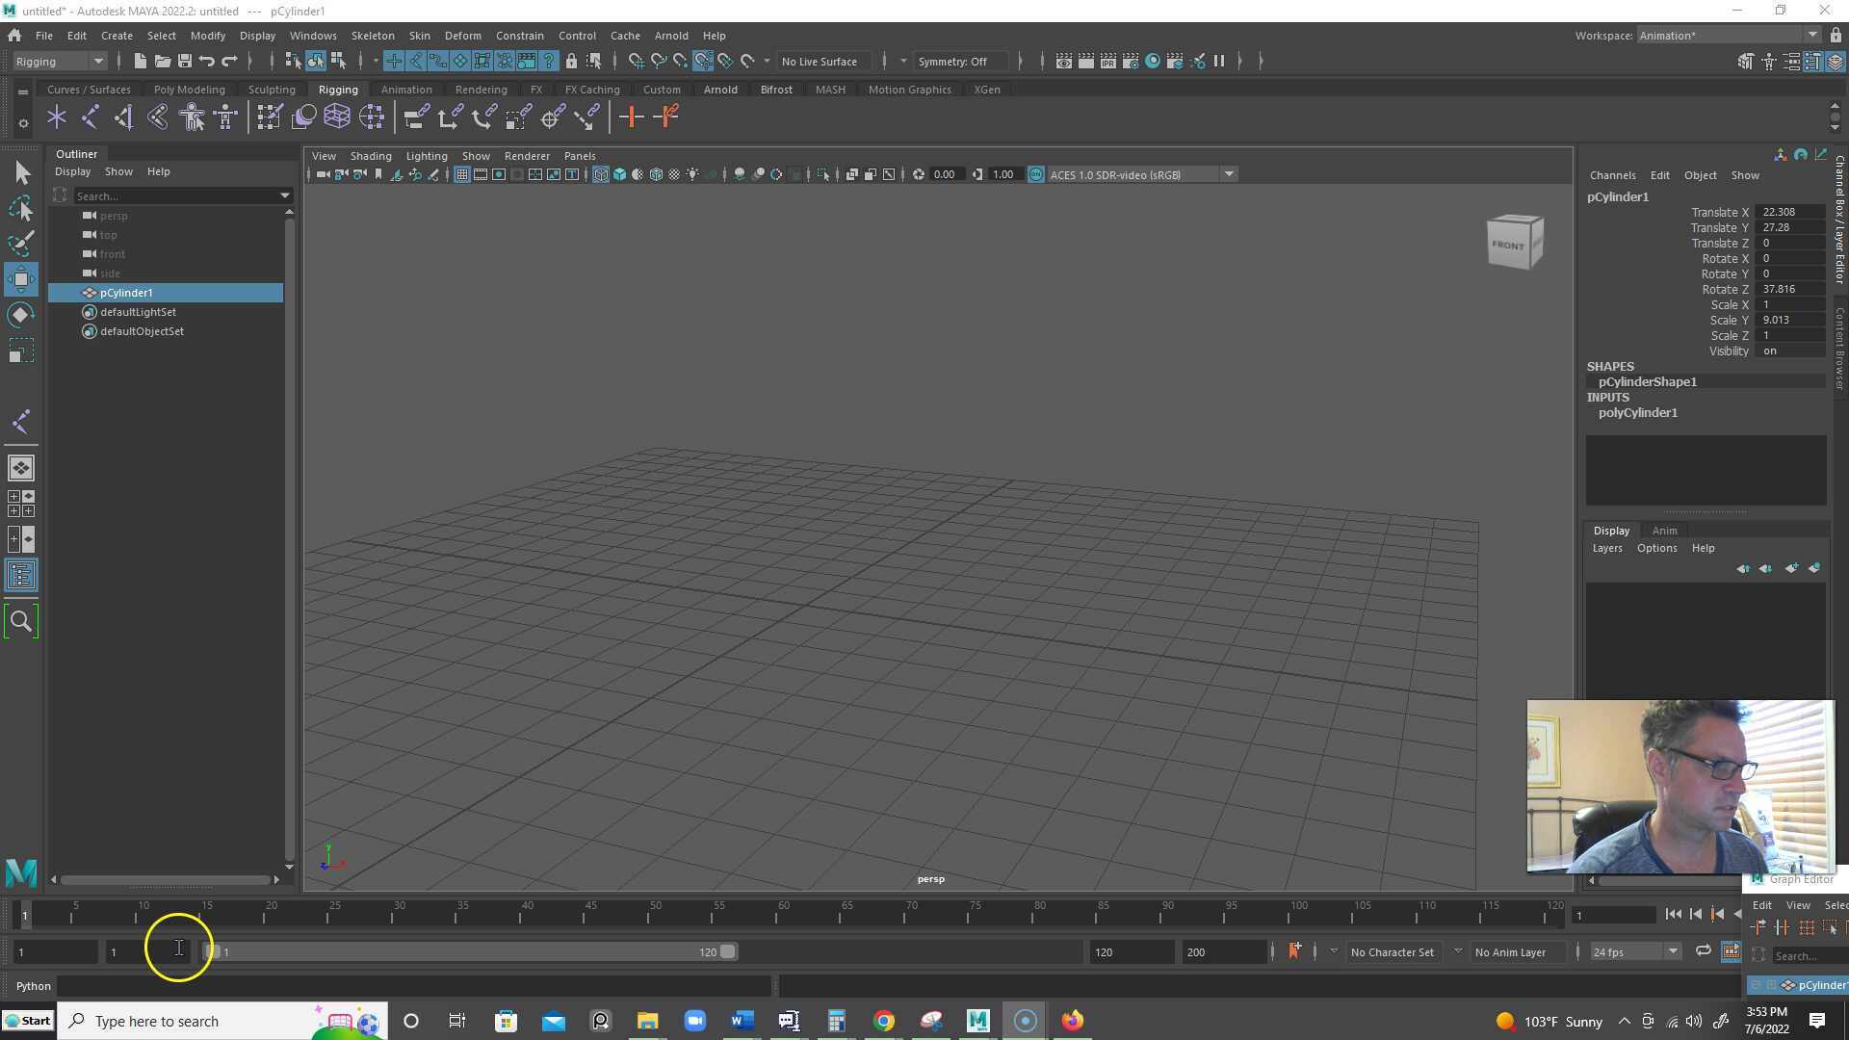Viewport: 1849px width, 1040px height.
Task: Choose the Lasso select tool
Action: point(21,208)
